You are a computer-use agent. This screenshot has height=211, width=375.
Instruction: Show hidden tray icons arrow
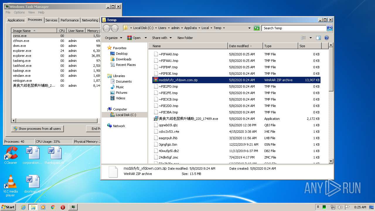coord(318,207)
